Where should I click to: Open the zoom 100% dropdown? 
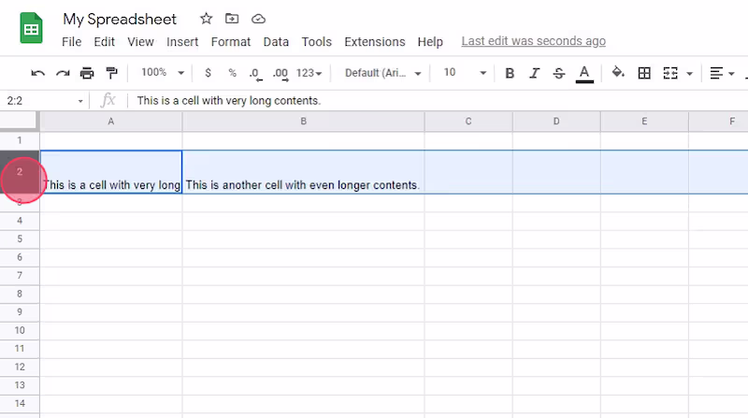tap(163, 73)
